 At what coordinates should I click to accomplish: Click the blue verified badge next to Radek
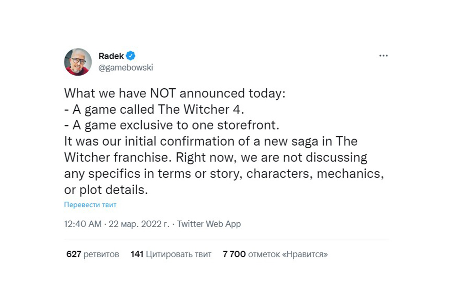[x=131, y=56]
